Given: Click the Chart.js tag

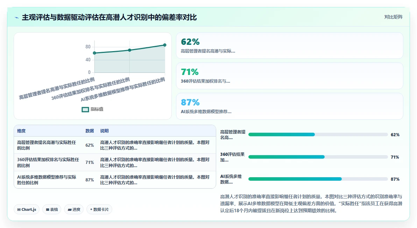Looking at the screenshot, I should click(x=27, y=209).
